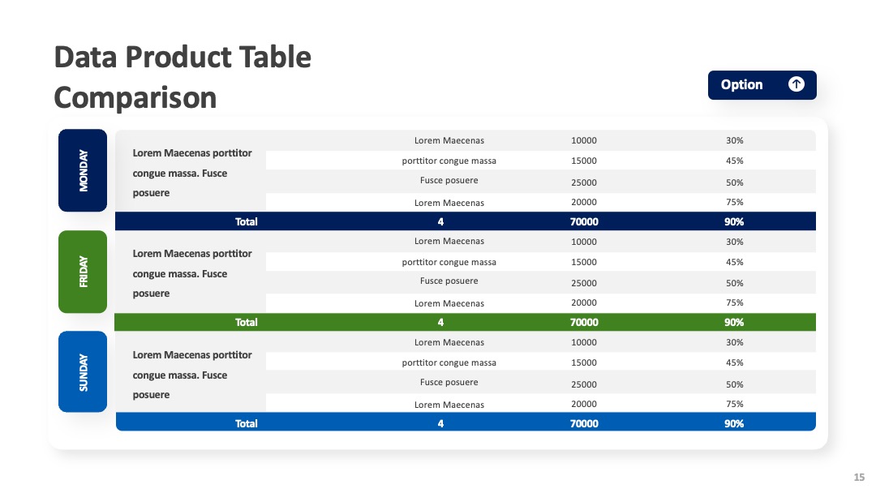
Task: Click the up-arrow icon in Option button
Action: [x=797, y=84]
